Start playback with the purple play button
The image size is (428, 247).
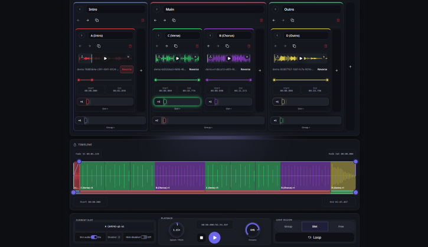click(x=214, y=238)
